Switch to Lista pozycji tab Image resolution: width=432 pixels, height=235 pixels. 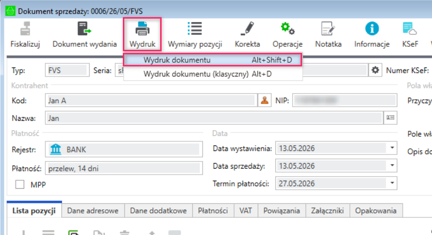pyautogui.click(x=34, y=211)
